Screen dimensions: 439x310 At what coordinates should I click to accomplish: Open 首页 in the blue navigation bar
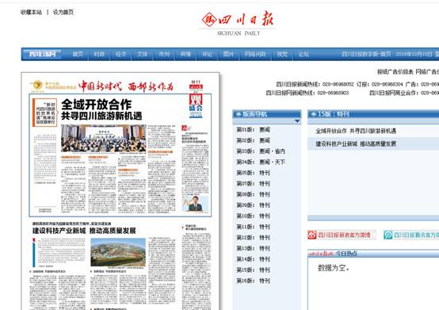[78, 54]
